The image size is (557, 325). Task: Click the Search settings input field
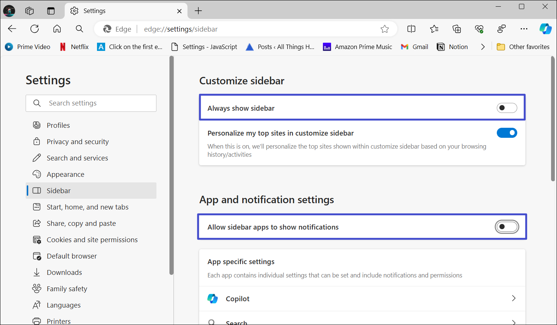(97, 103)
